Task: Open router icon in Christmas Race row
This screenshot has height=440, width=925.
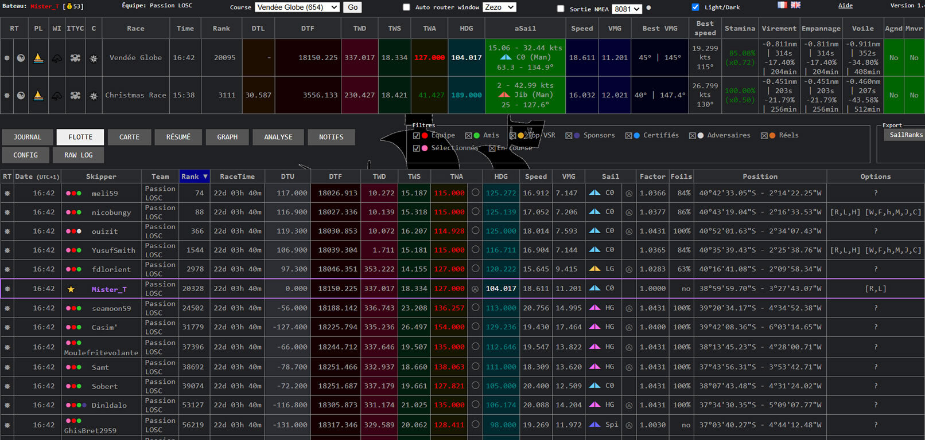Action: click(7, 96)
